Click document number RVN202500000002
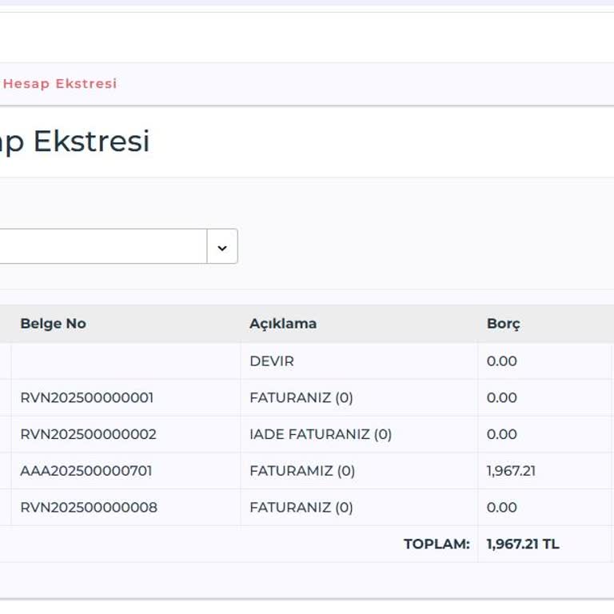Viewport: 614px width, 614px height. [88, 435]
